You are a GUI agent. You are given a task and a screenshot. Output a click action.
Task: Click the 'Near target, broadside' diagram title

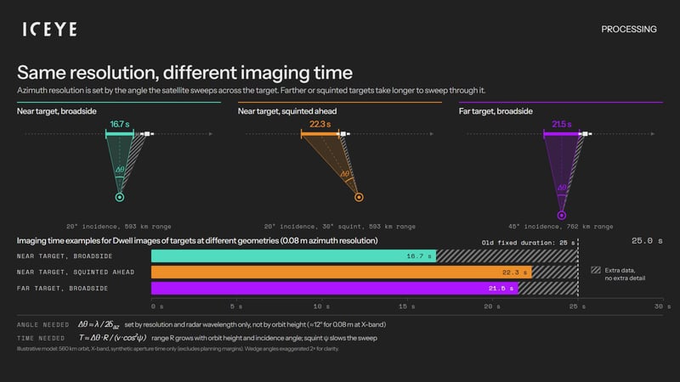tap(57, 111)
